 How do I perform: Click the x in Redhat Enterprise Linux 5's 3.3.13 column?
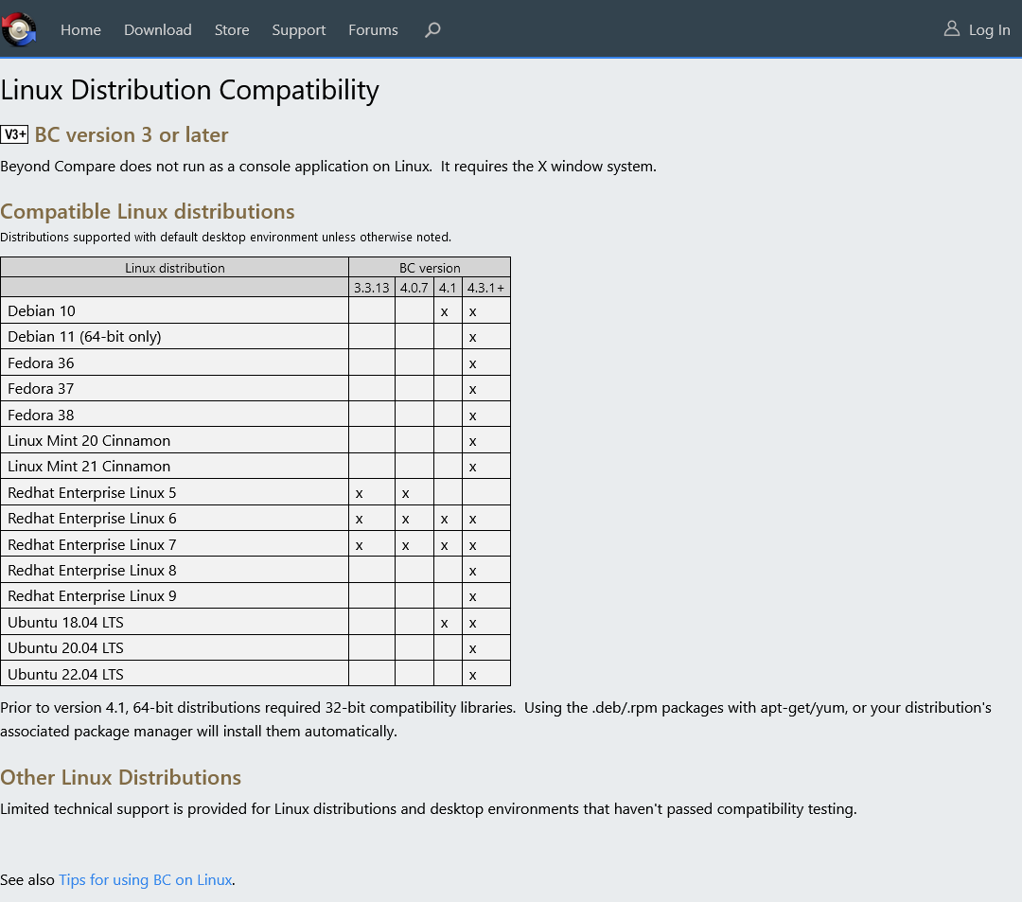pos(360,494)
